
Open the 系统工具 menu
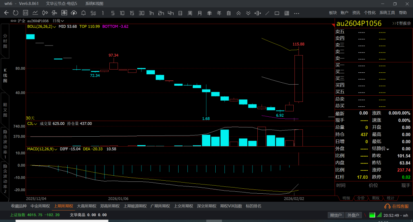click(387, 13)
